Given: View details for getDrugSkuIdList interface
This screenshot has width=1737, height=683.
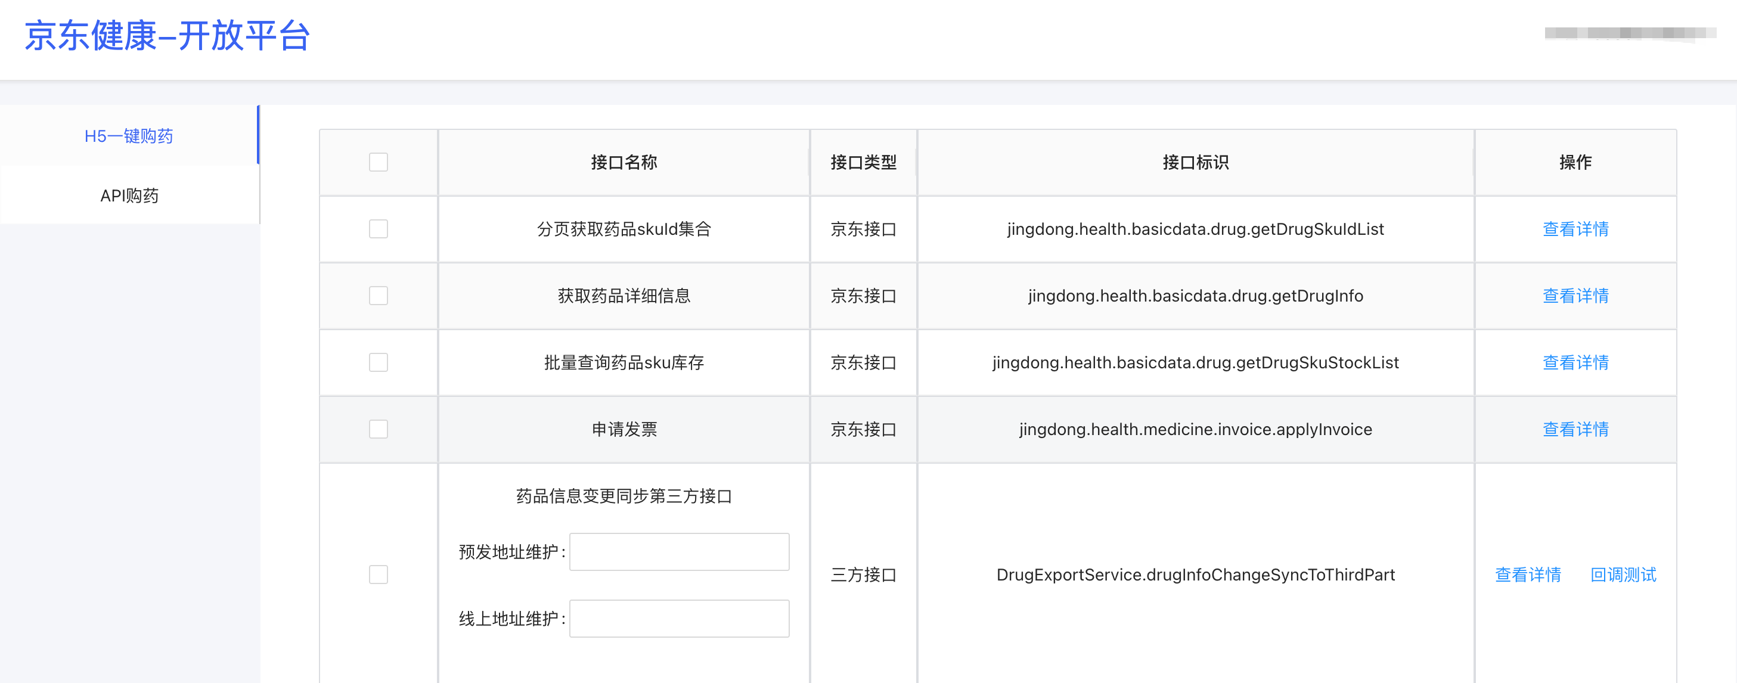Looking at the screenshot, I should (1575, 229).
